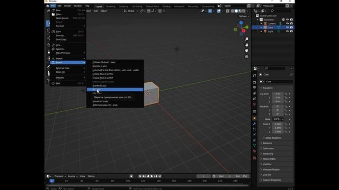Viewport: 339px width, 190px height.
Task: Toggle snapping magnet in header
Action: click(x=149, y=11)
